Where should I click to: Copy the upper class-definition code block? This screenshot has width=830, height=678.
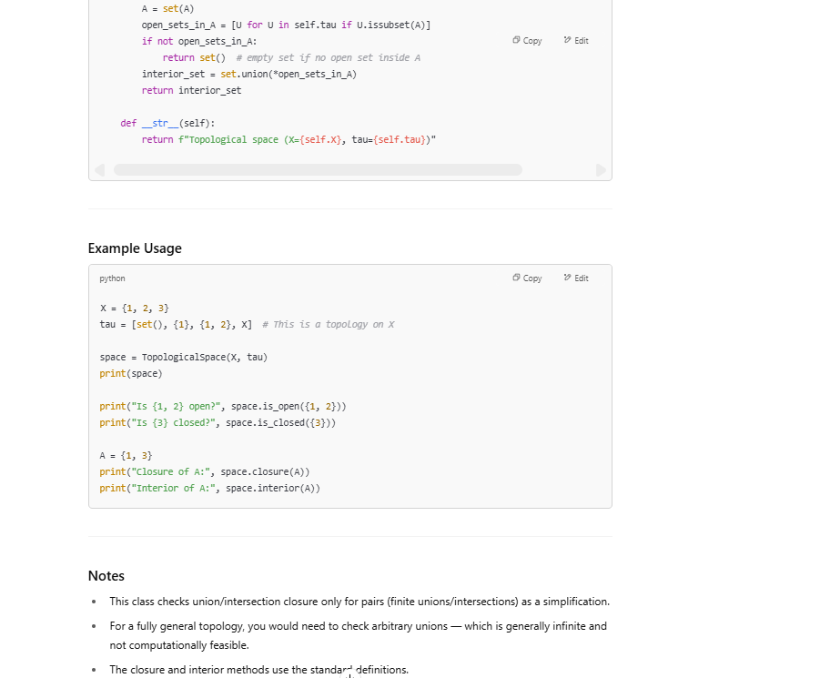527,41
